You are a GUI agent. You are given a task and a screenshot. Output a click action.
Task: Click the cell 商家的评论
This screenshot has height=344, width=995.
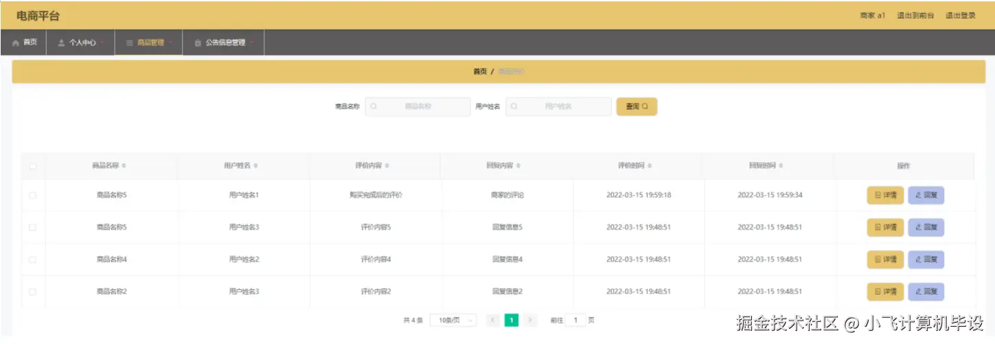pyautogui.click(x=507, y=195)
